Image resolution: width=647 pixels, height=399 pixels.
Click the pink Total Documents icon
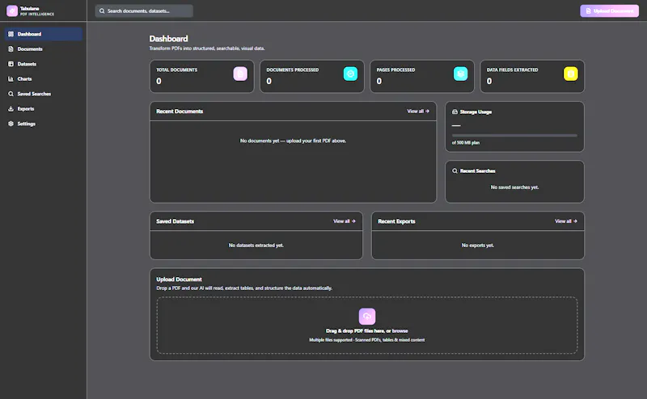(240, 73)
